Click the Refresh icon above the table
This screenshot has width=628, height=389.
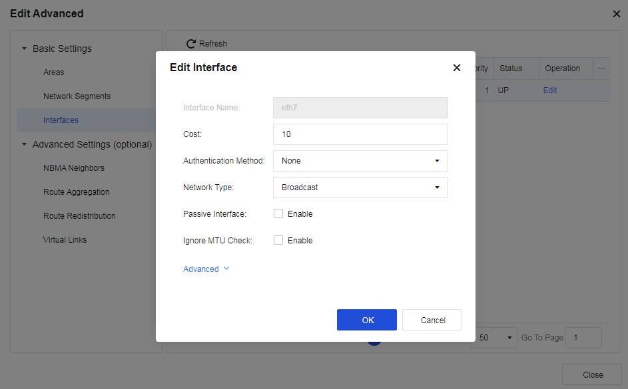tap(191, 44)
